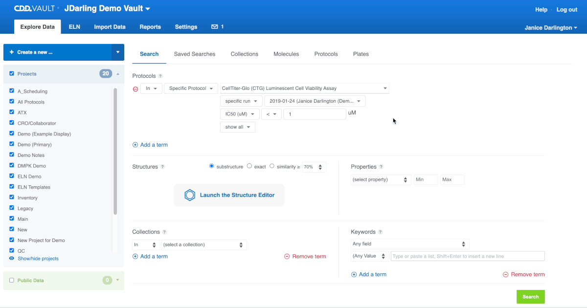Click the red remove protocol term icon
This screenshot has height=308, width=587.
click(135, 89)
